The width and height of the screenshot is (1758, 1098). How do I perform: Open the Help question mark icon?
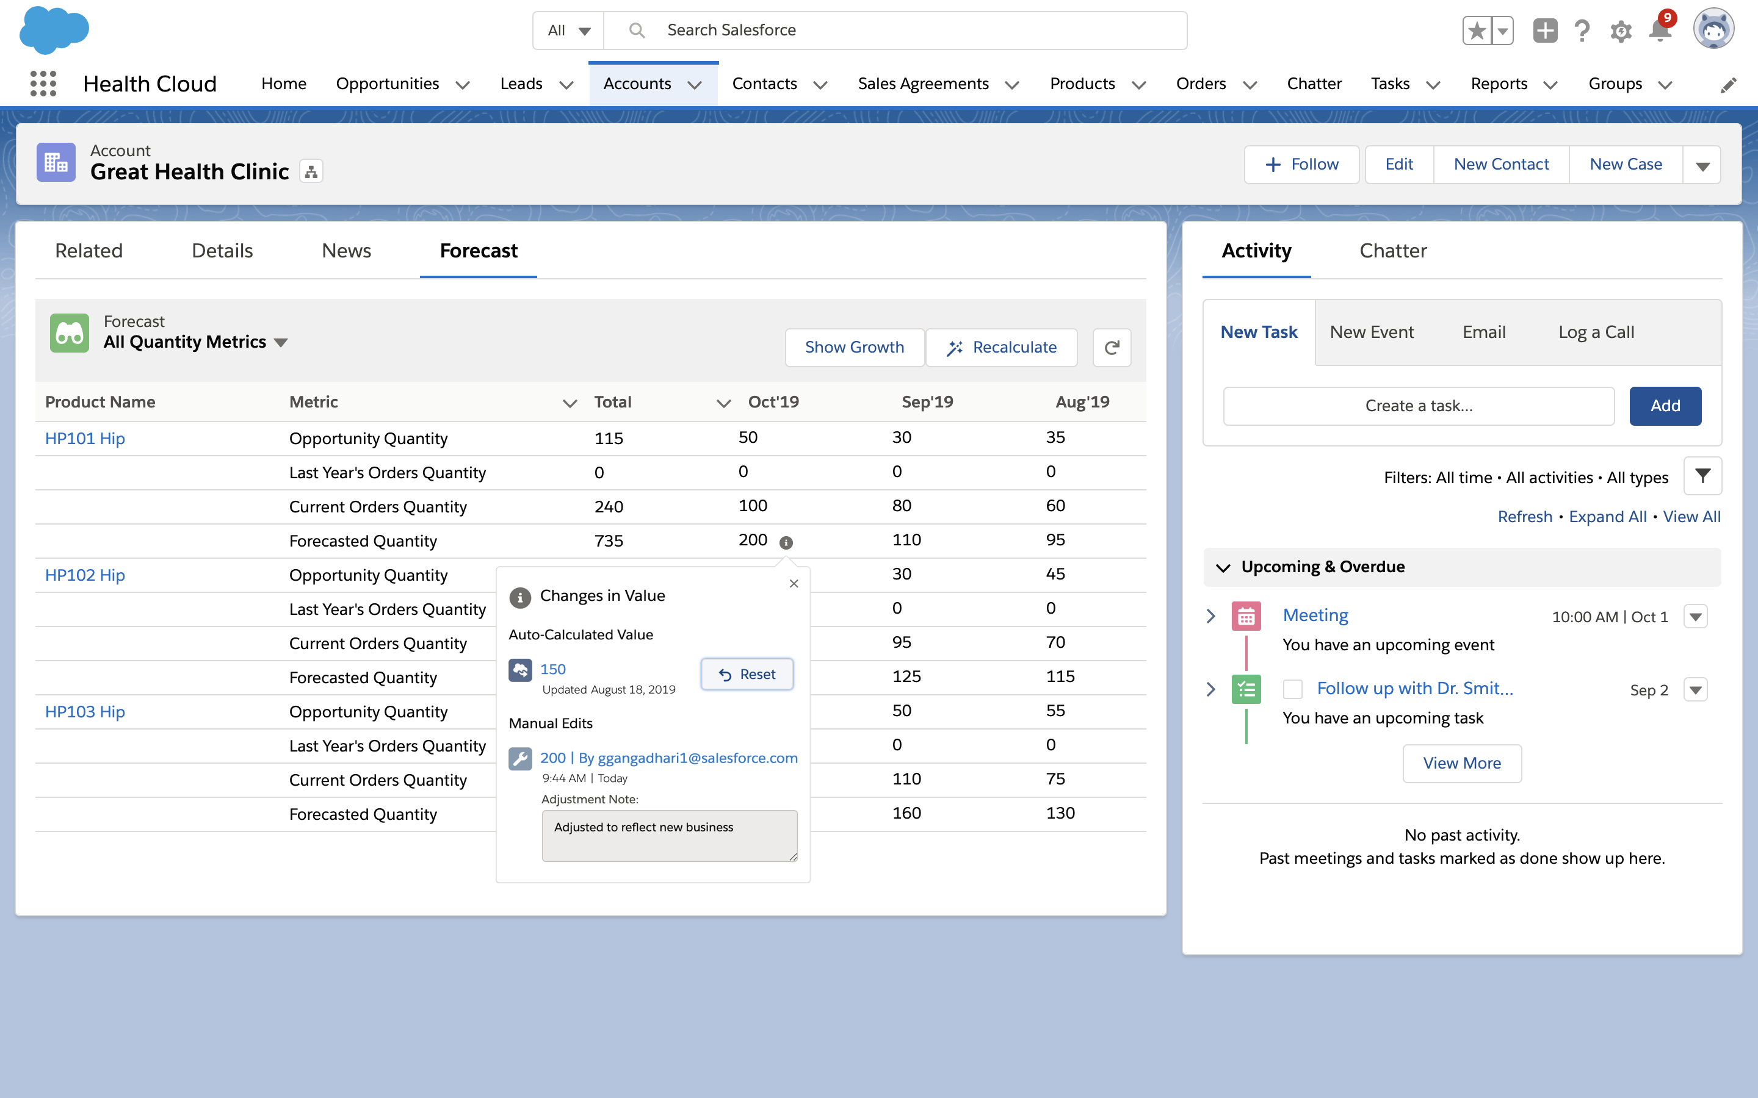pos(1582,30)
